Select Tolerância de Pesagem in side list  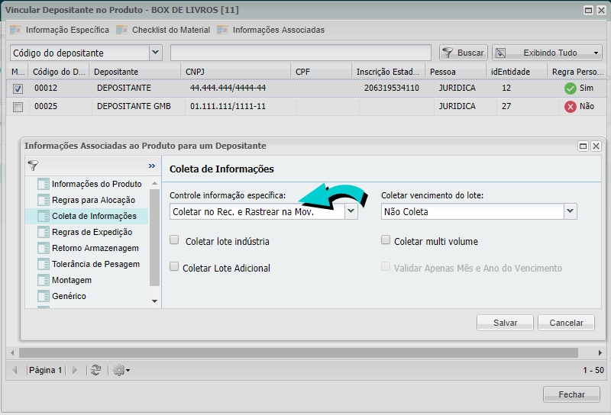(x=96, y=264)
